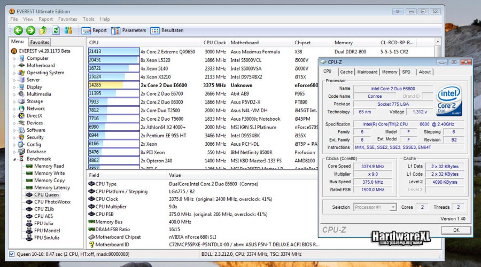
Task: Open the Report toolbar button
Action: 94,30
